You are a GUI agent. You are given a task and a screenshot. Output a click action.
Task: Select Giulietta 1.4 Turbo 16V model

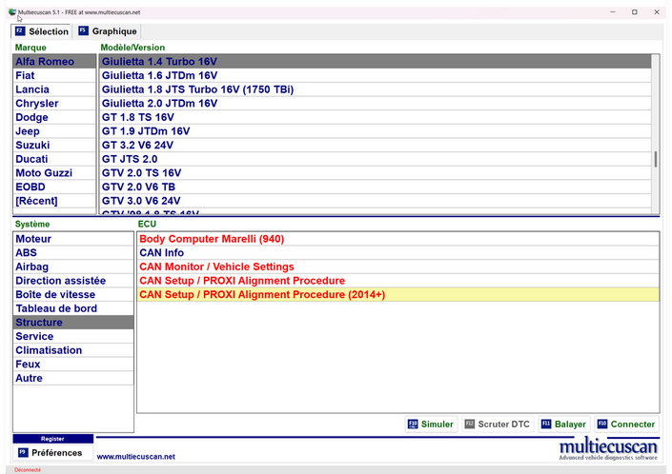376,62
